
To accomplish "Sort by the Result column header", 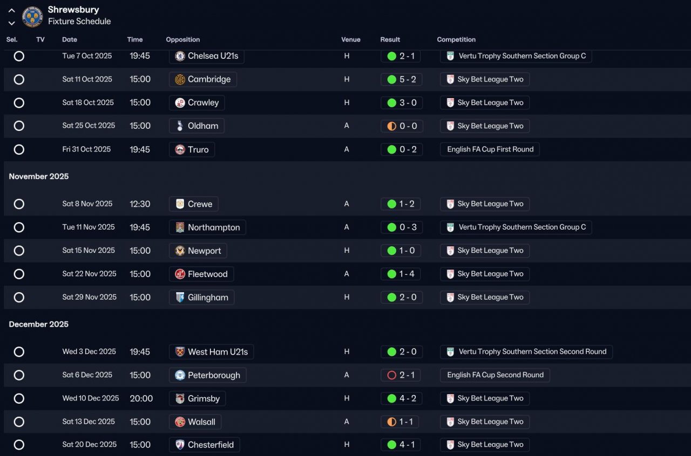I will point(390,40).
